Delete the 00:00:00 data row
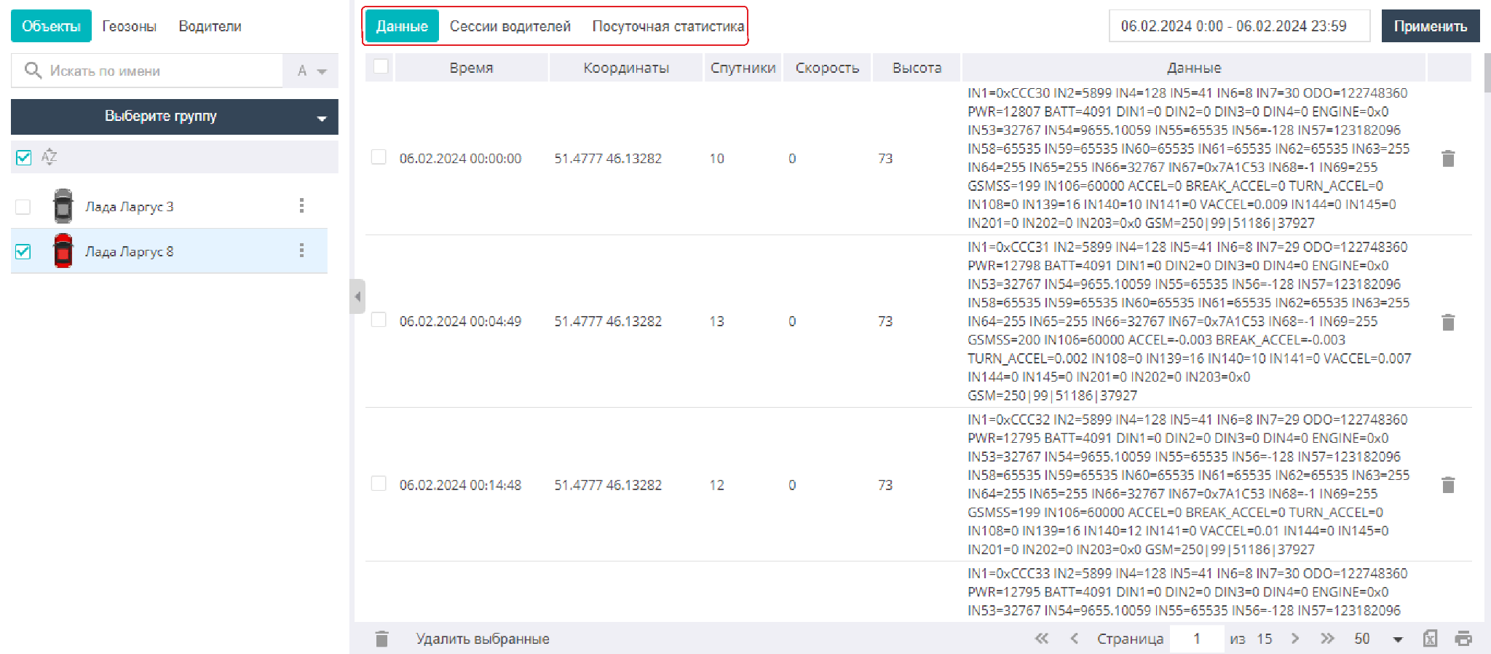 coord(1448,159)
